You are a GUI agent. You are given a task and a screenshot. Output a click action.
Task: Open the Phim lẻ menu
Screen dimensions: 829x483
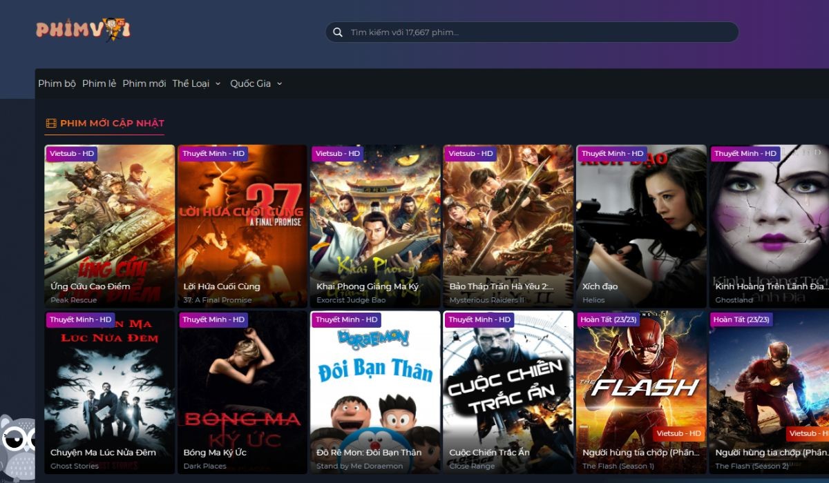[99, 83]
